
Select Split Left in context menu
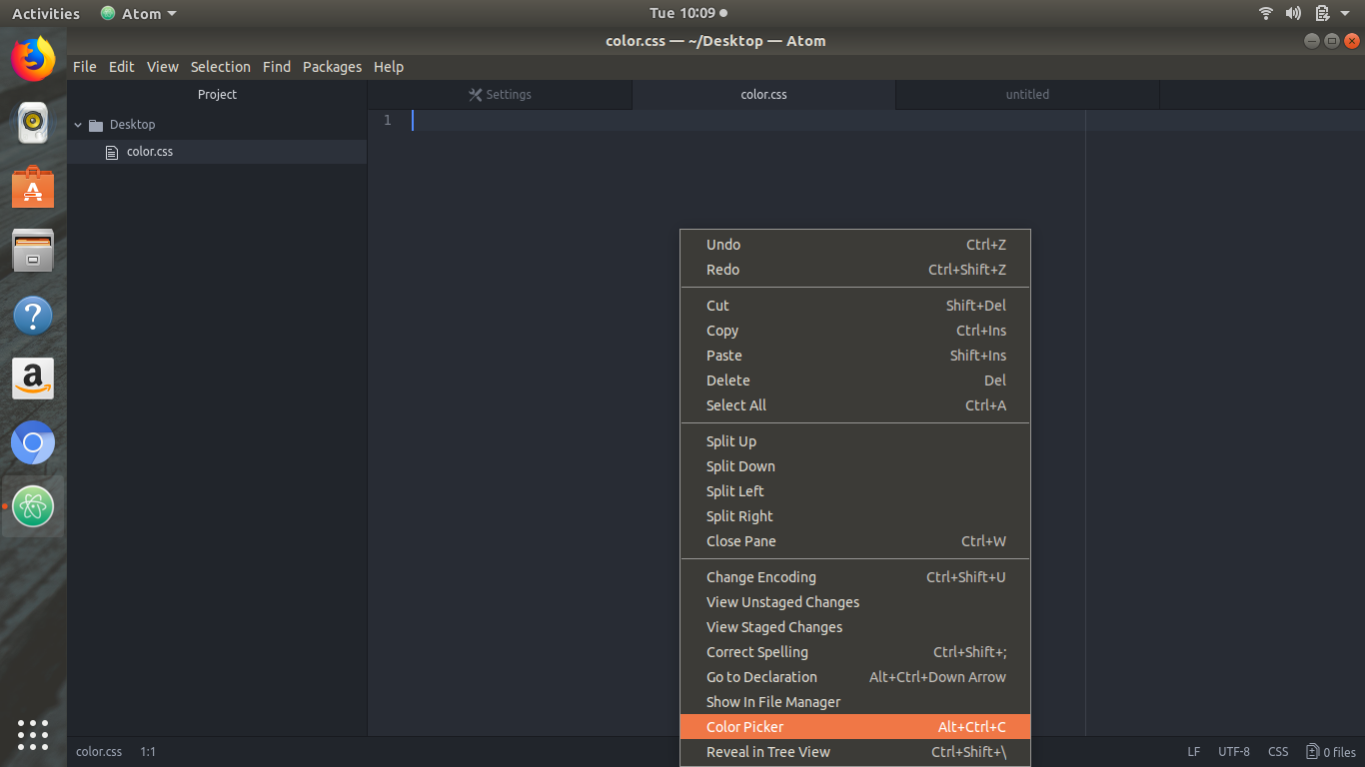point(855,491)
